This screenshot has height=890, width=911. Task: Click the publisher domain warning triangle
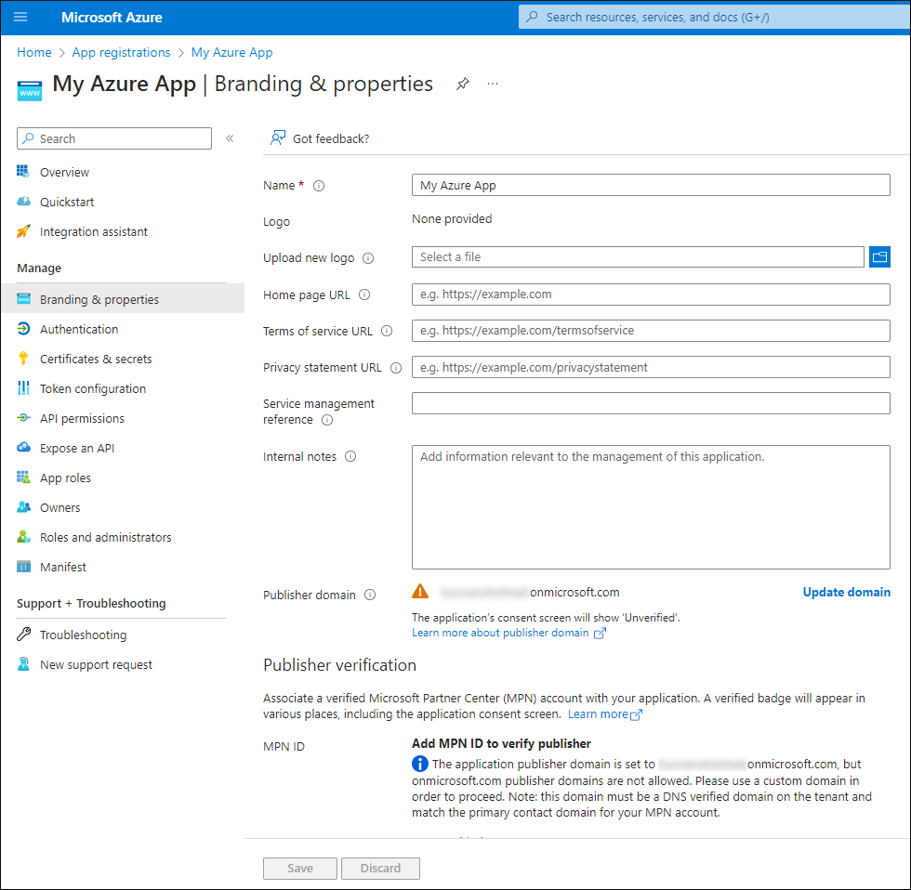[x=420, y=591]
